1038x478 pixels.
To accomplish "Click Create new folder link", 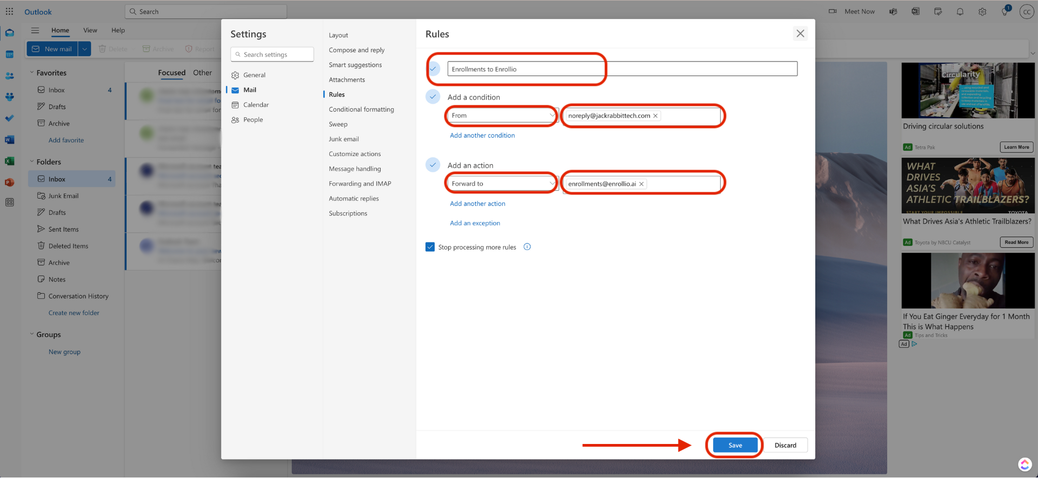I will tap(74, 313).
